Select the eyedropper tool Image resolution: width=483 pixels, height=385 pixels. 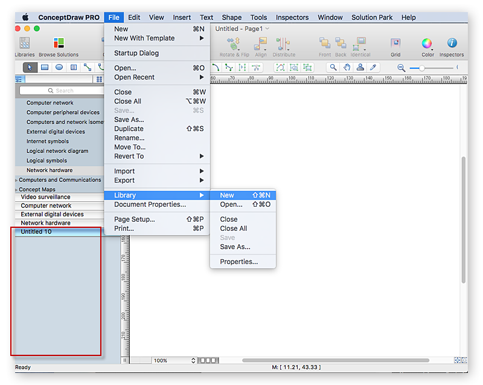pyautogui.click(x=373, y=67)
